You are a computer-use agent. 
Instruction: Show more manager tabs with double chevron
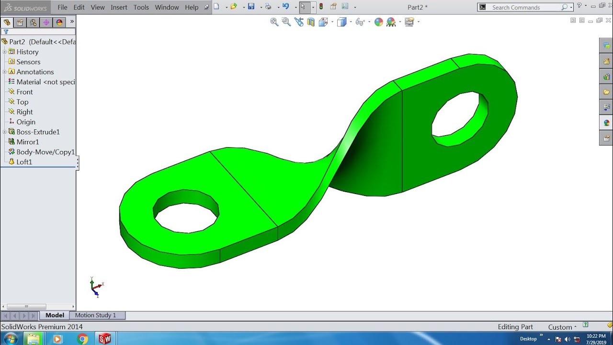pos(72,22)
